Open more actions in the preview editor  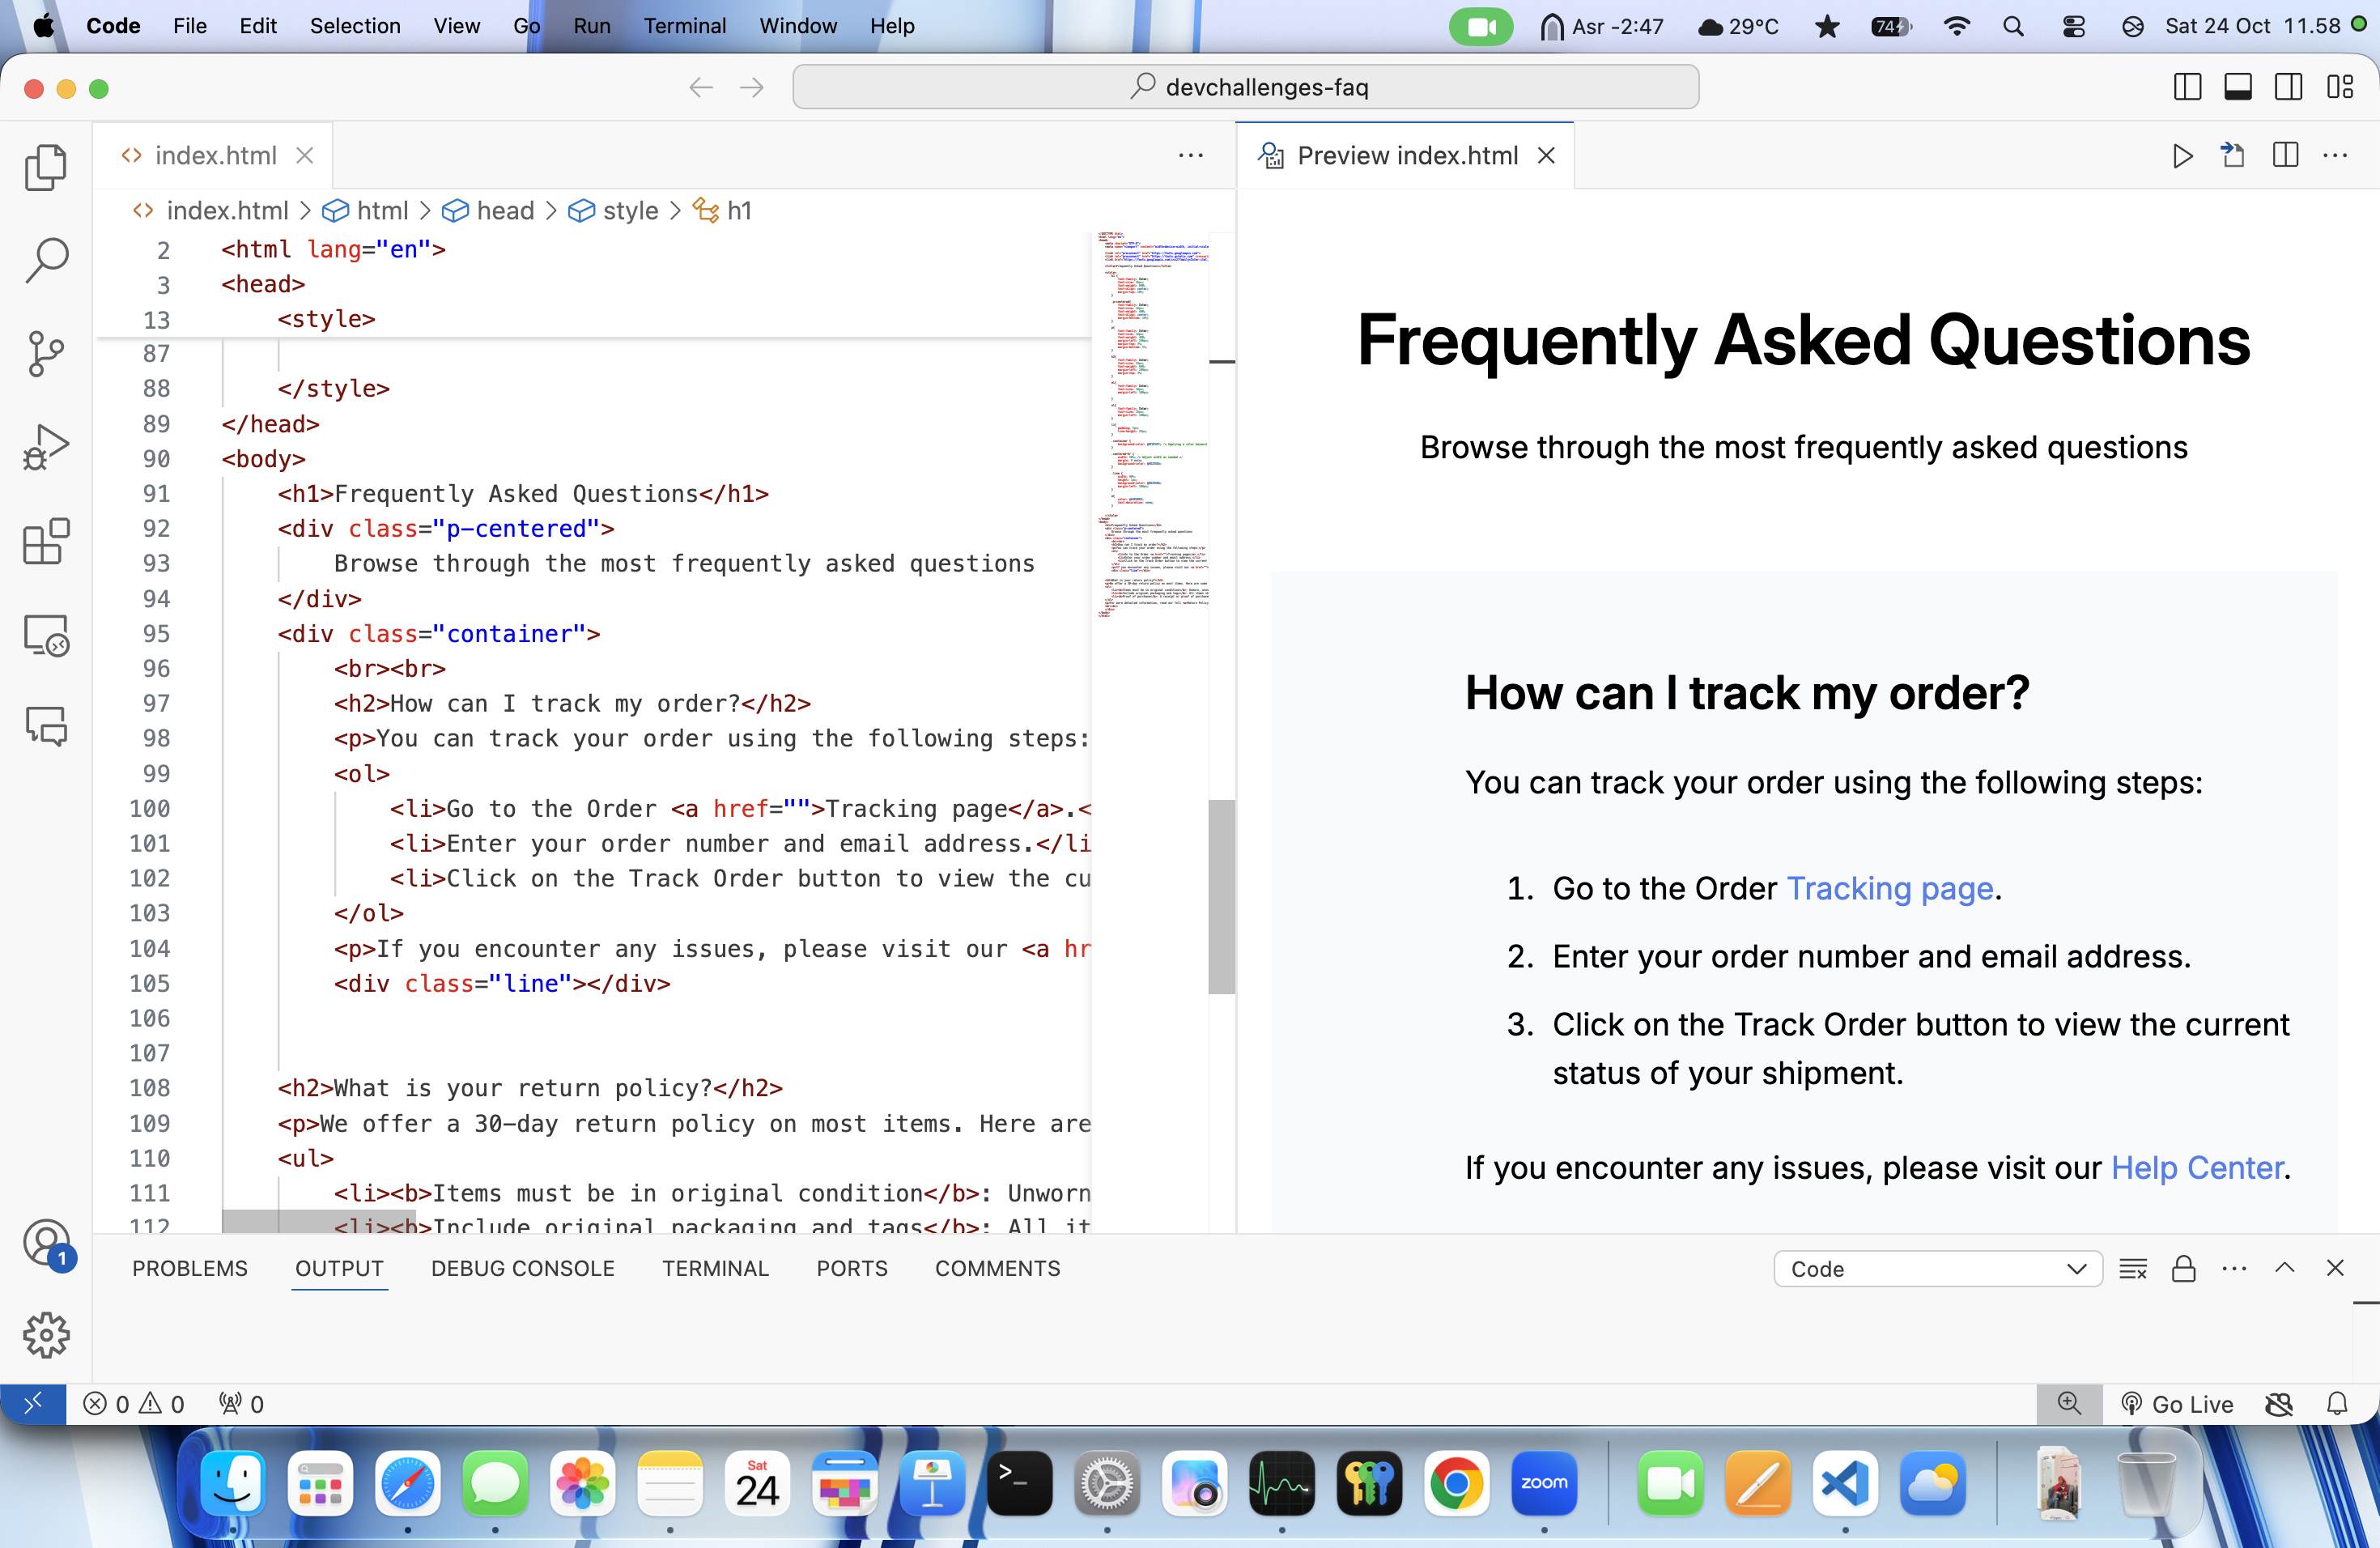tap(2335, 156)
